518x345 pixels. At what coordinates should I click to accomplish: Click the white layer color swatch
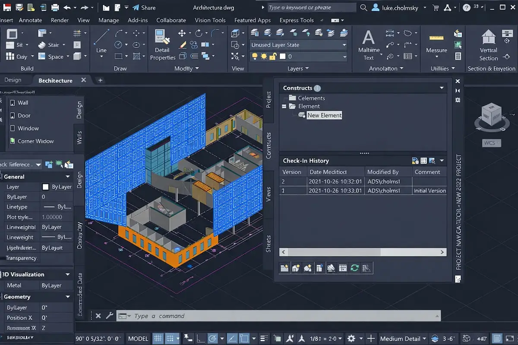pos(283,56)
